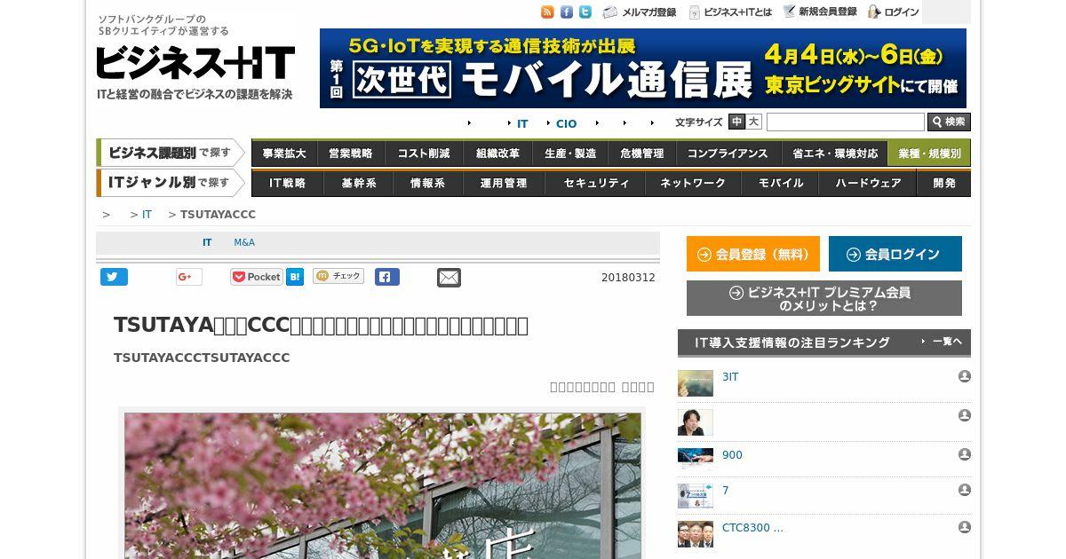Open thumbnail of CTC8300 ranking item
This screenshot has height=559, width=1066.
[x=696, y=534]
